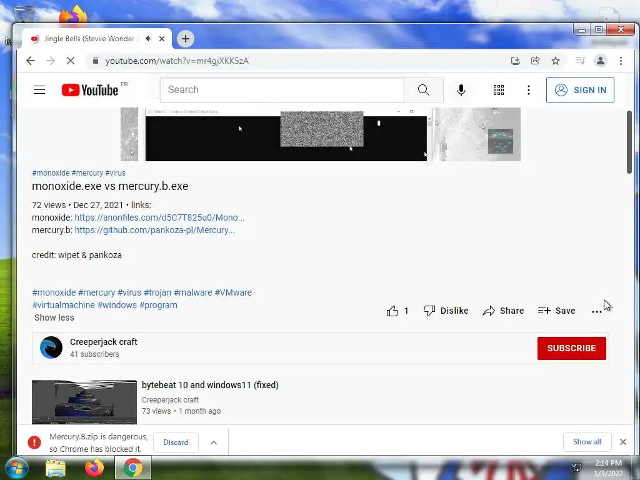Open bytebeat 10 video thumbnail
Image resolution: width=640 pixels, height=480 pixels.
[84, 402]
